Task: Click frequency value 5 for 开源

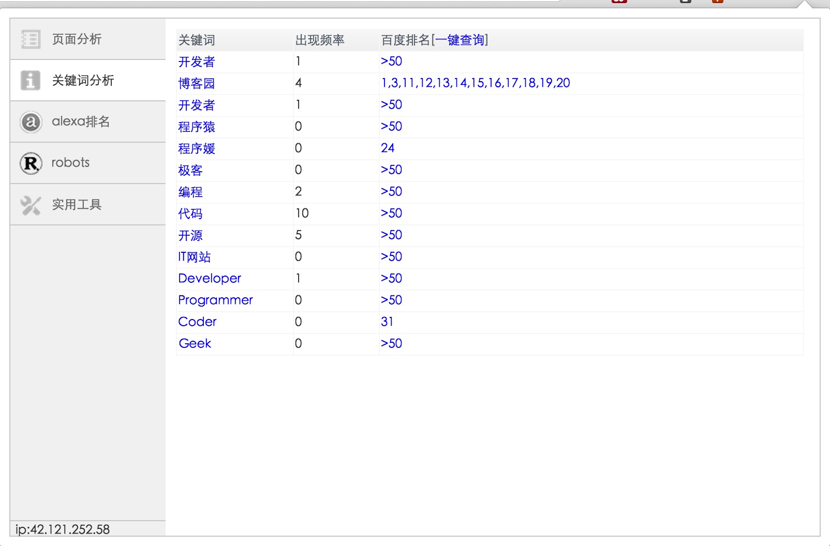Action: point(299,235)
